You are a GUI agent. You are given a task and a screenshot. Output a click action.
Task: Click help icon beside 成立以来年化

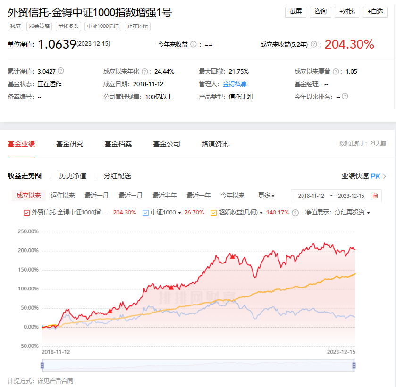tap(145, 72)
